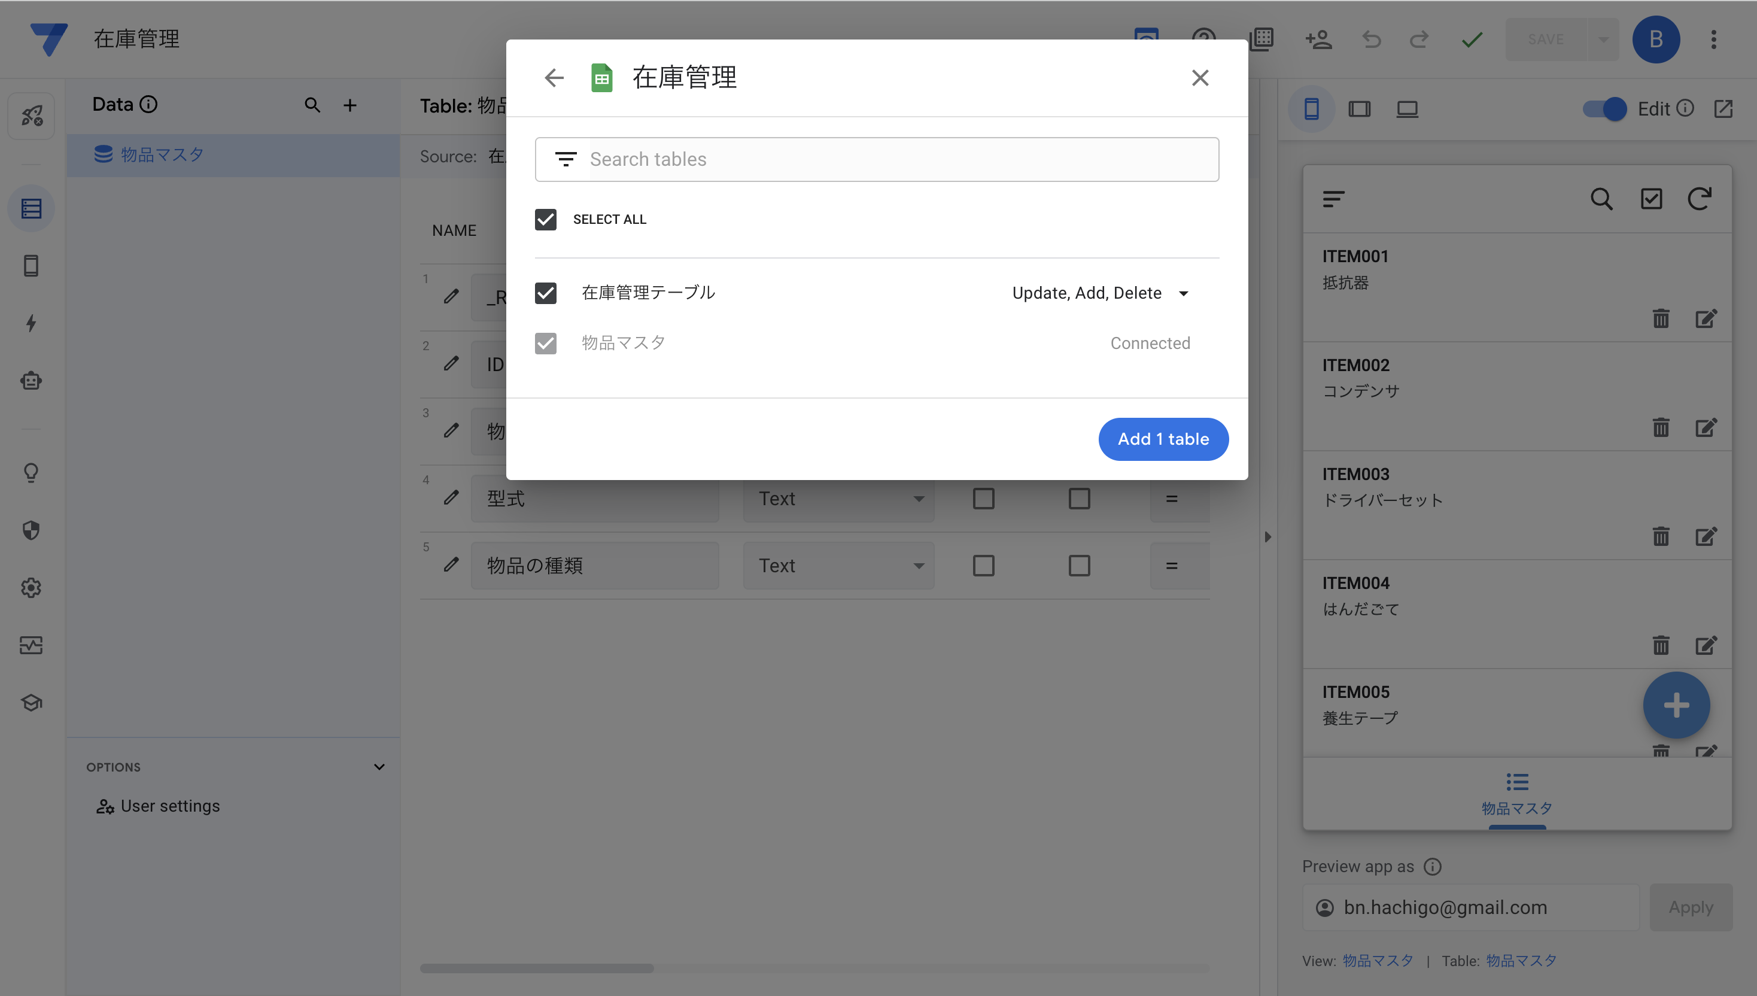Open the Actions lightning bolt section
The height and width of the screenshot is (996, 1757).
[x=31, y=324]
